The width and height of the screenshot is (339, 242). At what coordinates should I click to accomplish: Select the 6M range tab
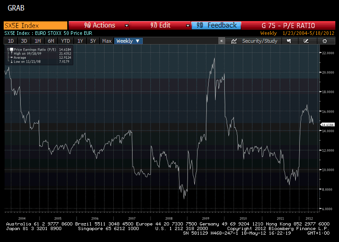point(51,41)
